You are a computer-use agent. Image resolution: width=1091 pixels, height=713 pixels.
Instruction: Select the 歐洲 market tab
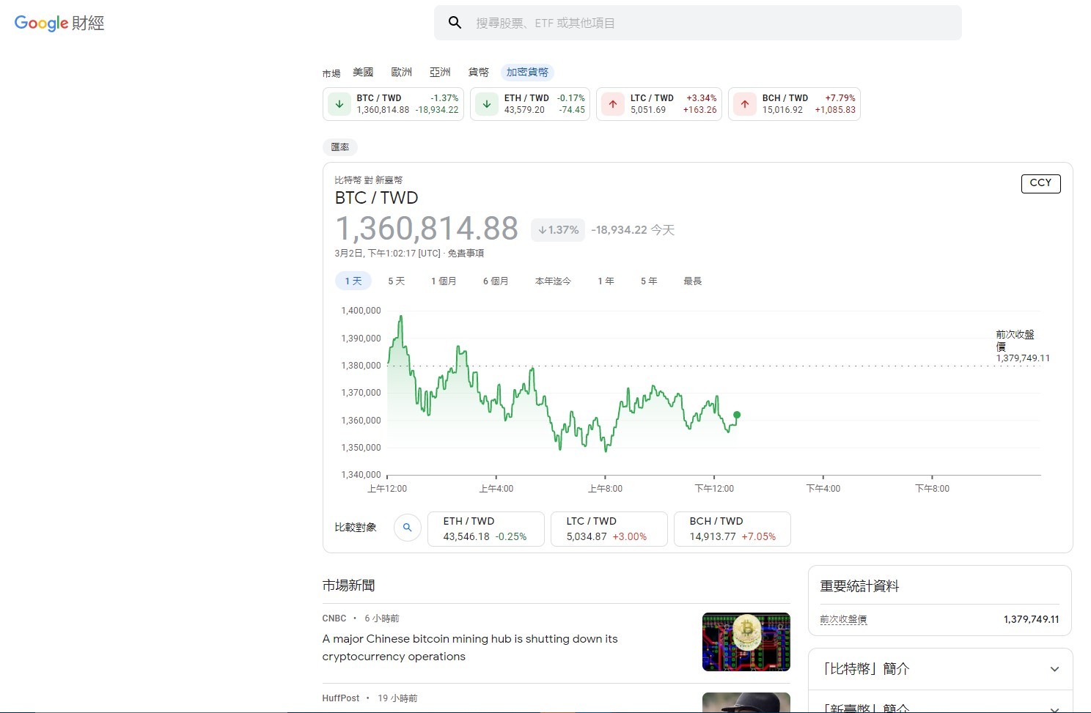click(401, 72)
